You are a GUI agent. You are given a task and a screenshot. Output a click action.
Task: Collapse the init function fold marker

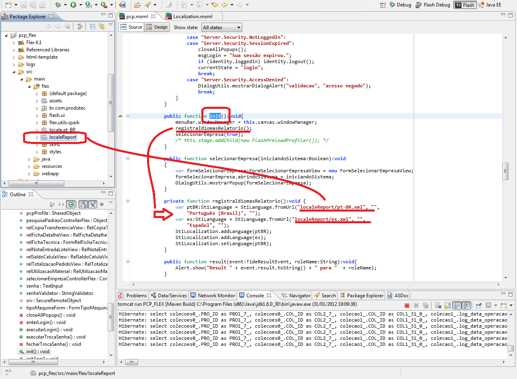(128, 116)
